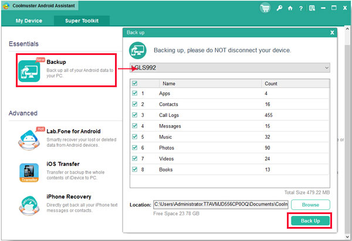Uncheck the Photos checkbox
The height and width of the screenshot is (241, 352).
point(135,147)
